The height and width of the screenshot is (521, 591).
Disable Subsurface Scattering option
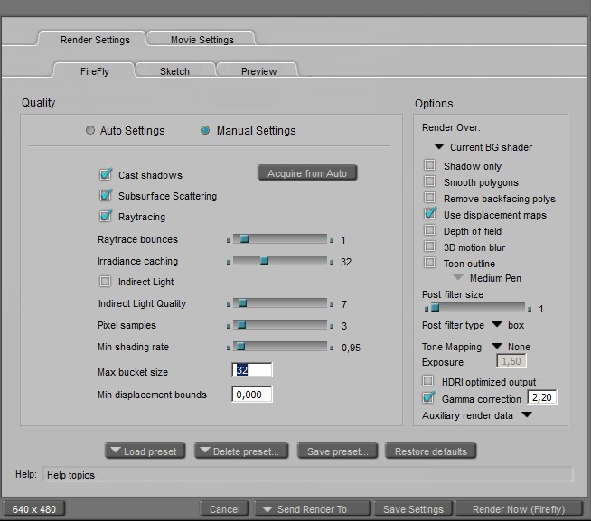point(106,195)
